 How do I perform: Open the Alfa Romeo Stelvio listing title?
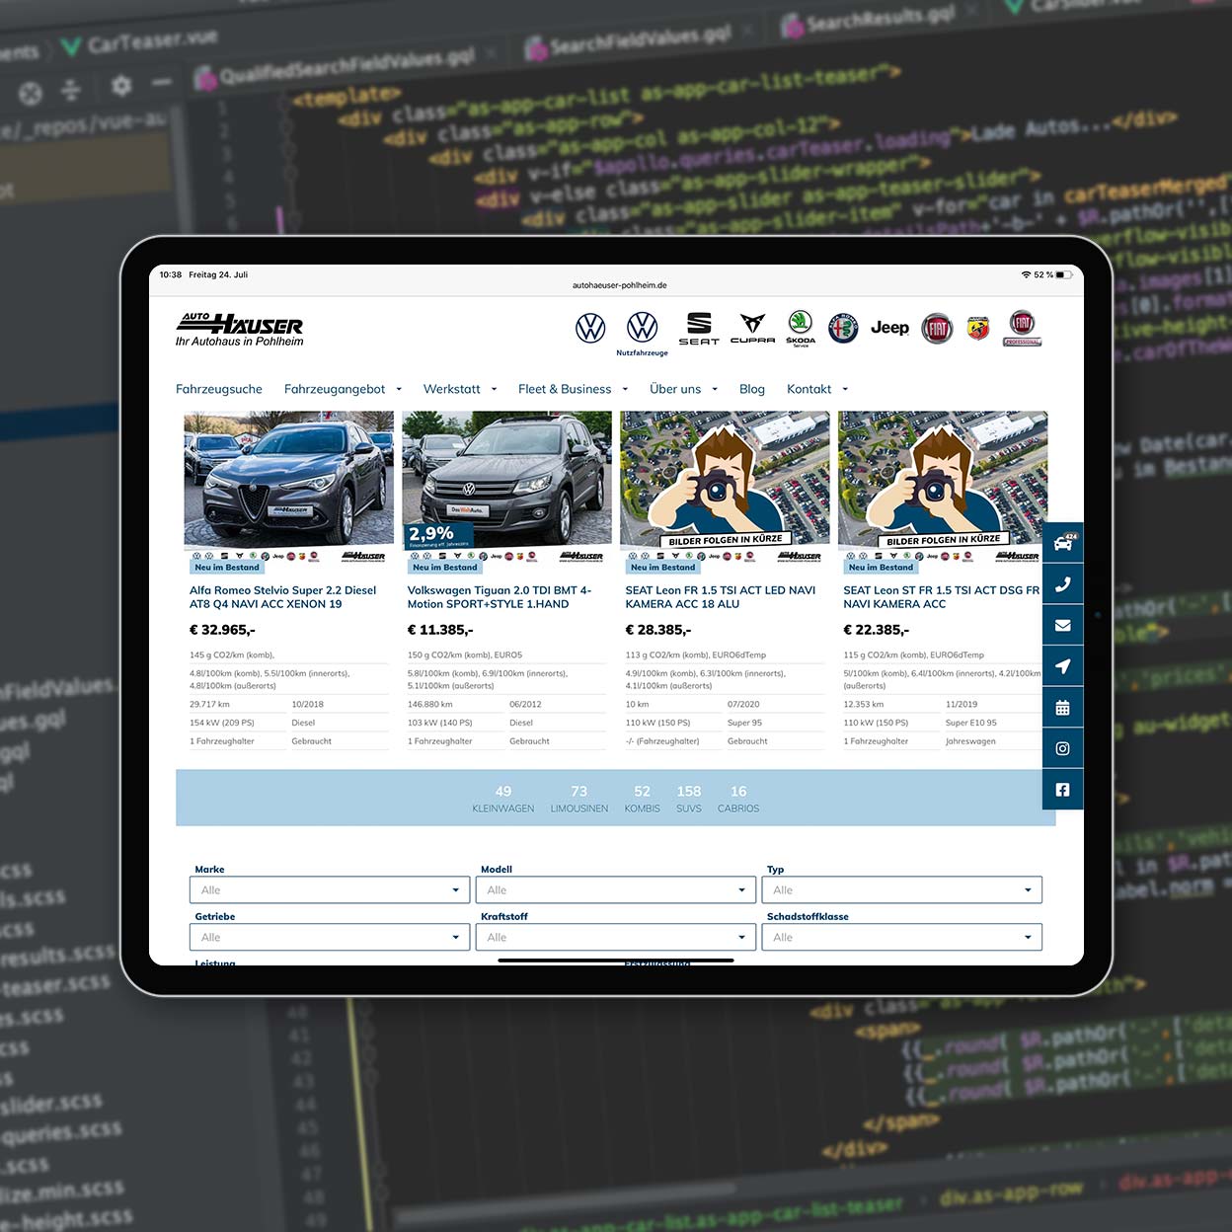pos(283,597)
